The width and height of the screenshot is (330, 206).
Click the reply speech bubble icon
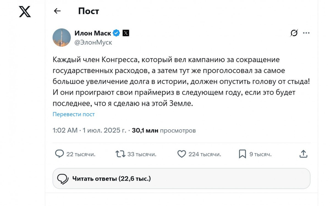pyautogui.click(x=59, y=154)
